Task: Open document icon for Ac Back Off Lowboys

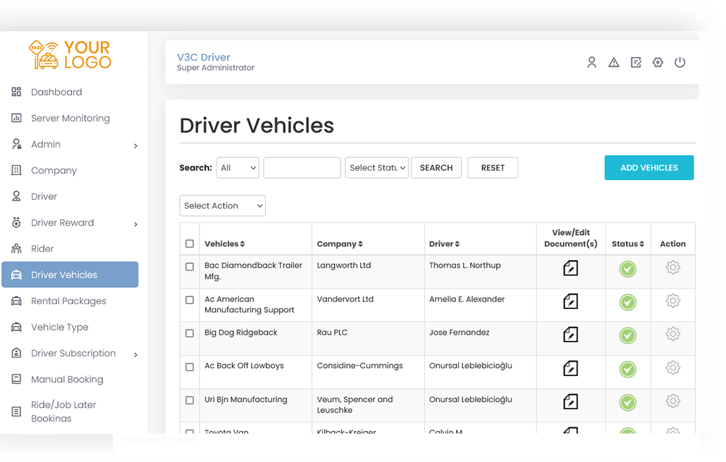Action: click(571, 368)
